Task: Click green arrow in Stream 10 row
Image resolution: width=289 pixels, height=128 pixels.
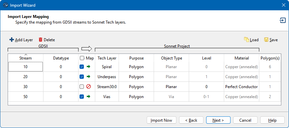Action: [89, 67]
